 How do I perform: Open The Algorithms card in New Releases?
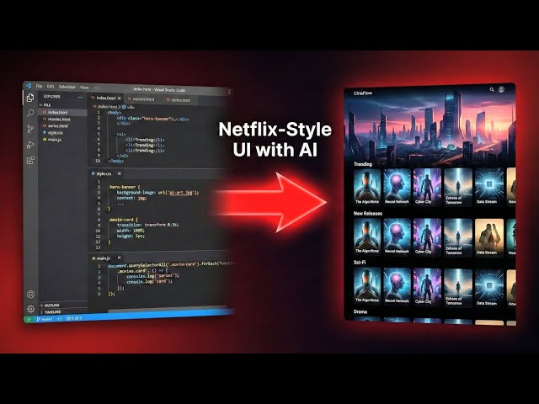(x=367, y=237)
